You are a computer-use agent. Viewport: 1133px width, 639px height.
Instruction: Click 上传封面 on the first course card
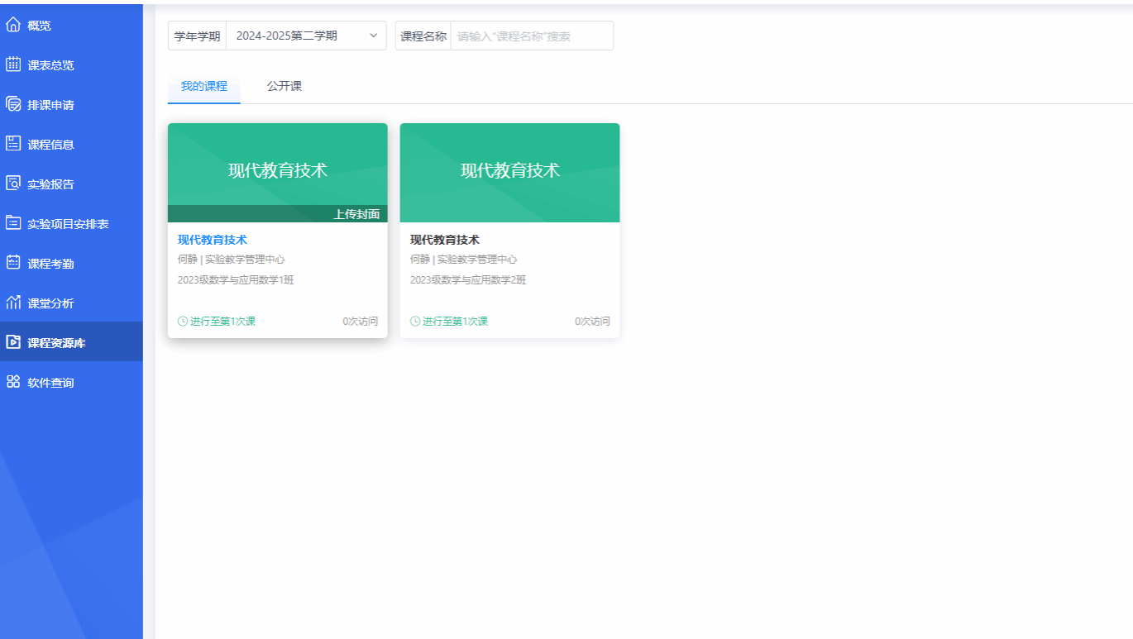coord(356,214)
